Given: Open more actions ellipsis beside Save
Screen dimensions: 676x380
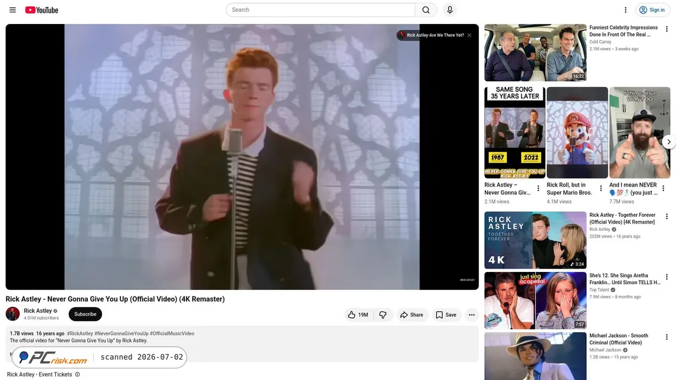Looking at the screenshot, I should [x=471, y=315].
